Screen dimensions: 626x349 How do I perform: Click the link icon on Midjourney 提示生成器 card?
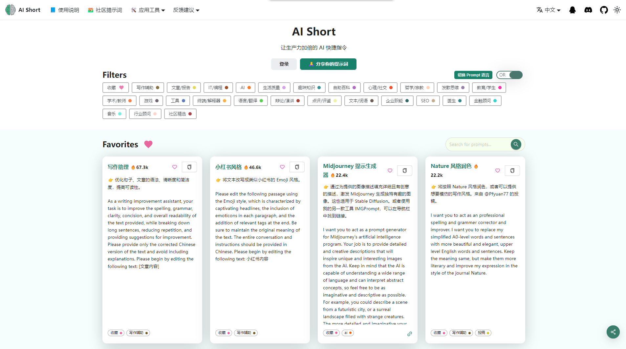pos(409,334)
